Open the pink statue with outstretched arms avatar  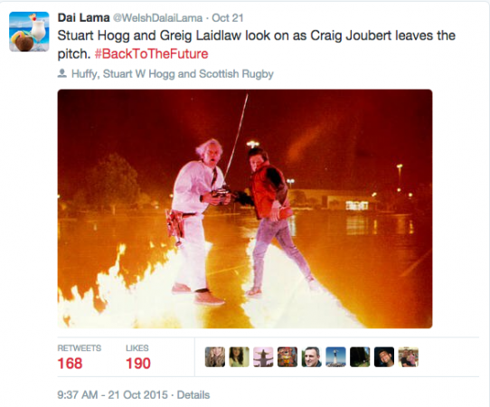click(x=263, y=356)
